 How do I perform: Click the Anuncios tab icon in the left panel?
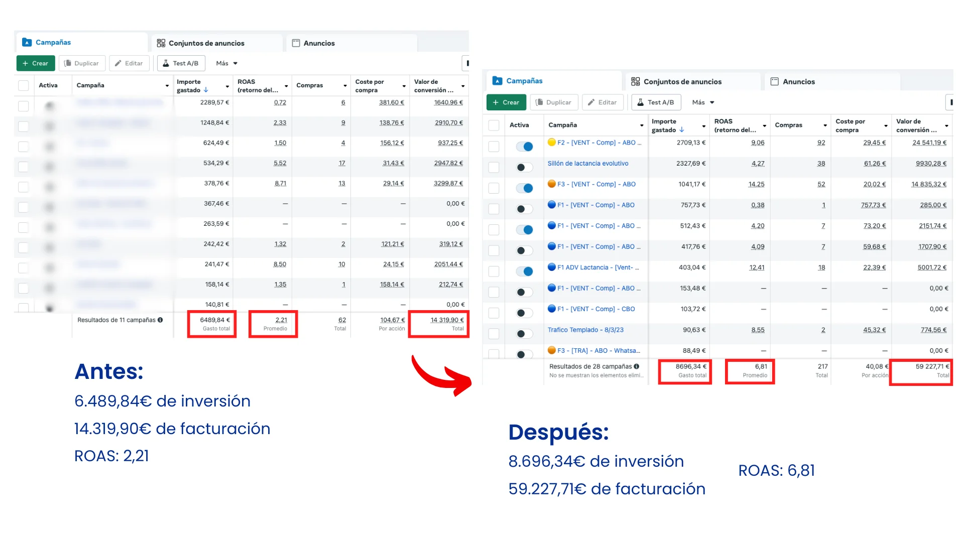point(296,43)
